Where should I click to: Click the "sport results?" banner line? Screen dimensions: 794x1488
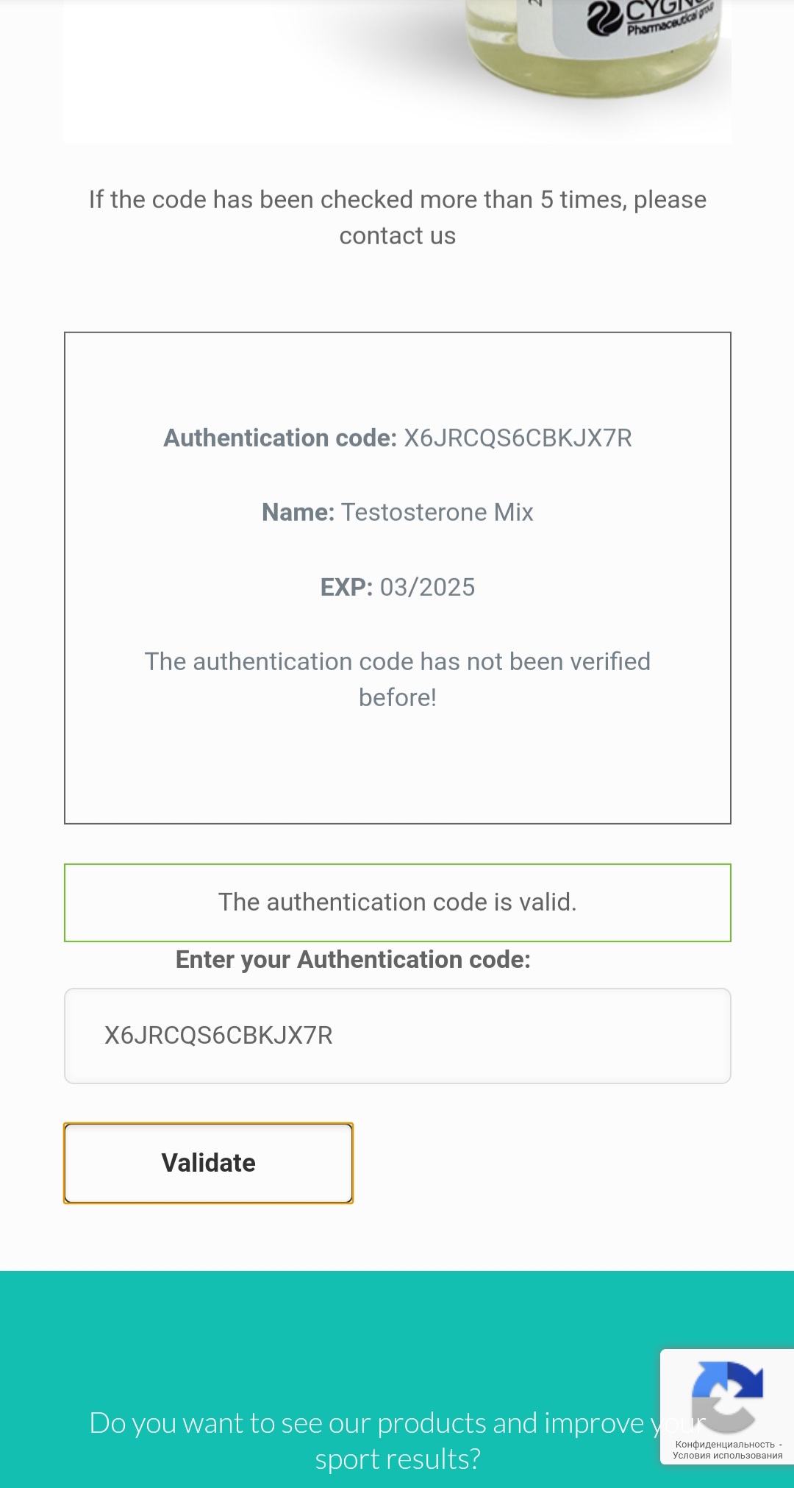pos(397,1459)
